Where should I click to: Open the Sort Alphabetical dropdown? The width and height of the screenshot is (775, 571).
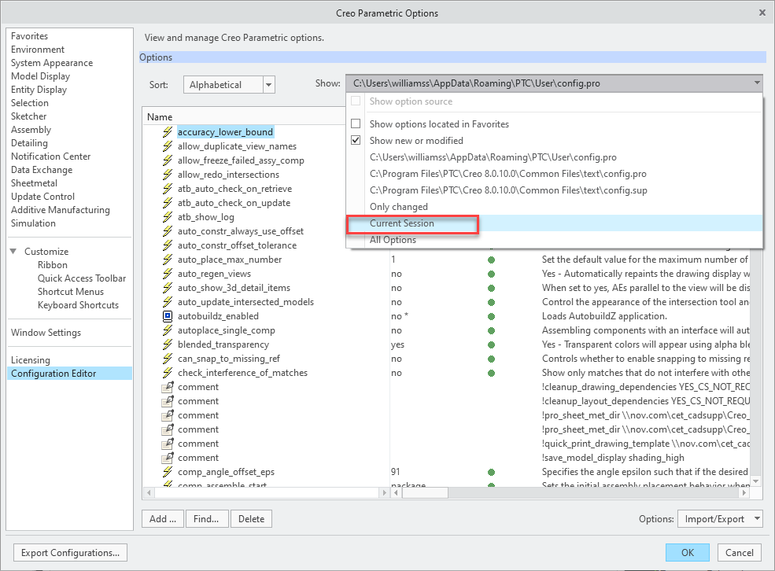pyautogui.click(x=268, y=84)
